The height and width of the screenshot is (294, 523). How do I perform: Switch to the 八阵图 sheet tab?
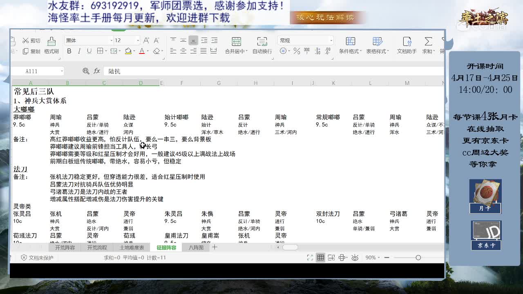(196, 247)
